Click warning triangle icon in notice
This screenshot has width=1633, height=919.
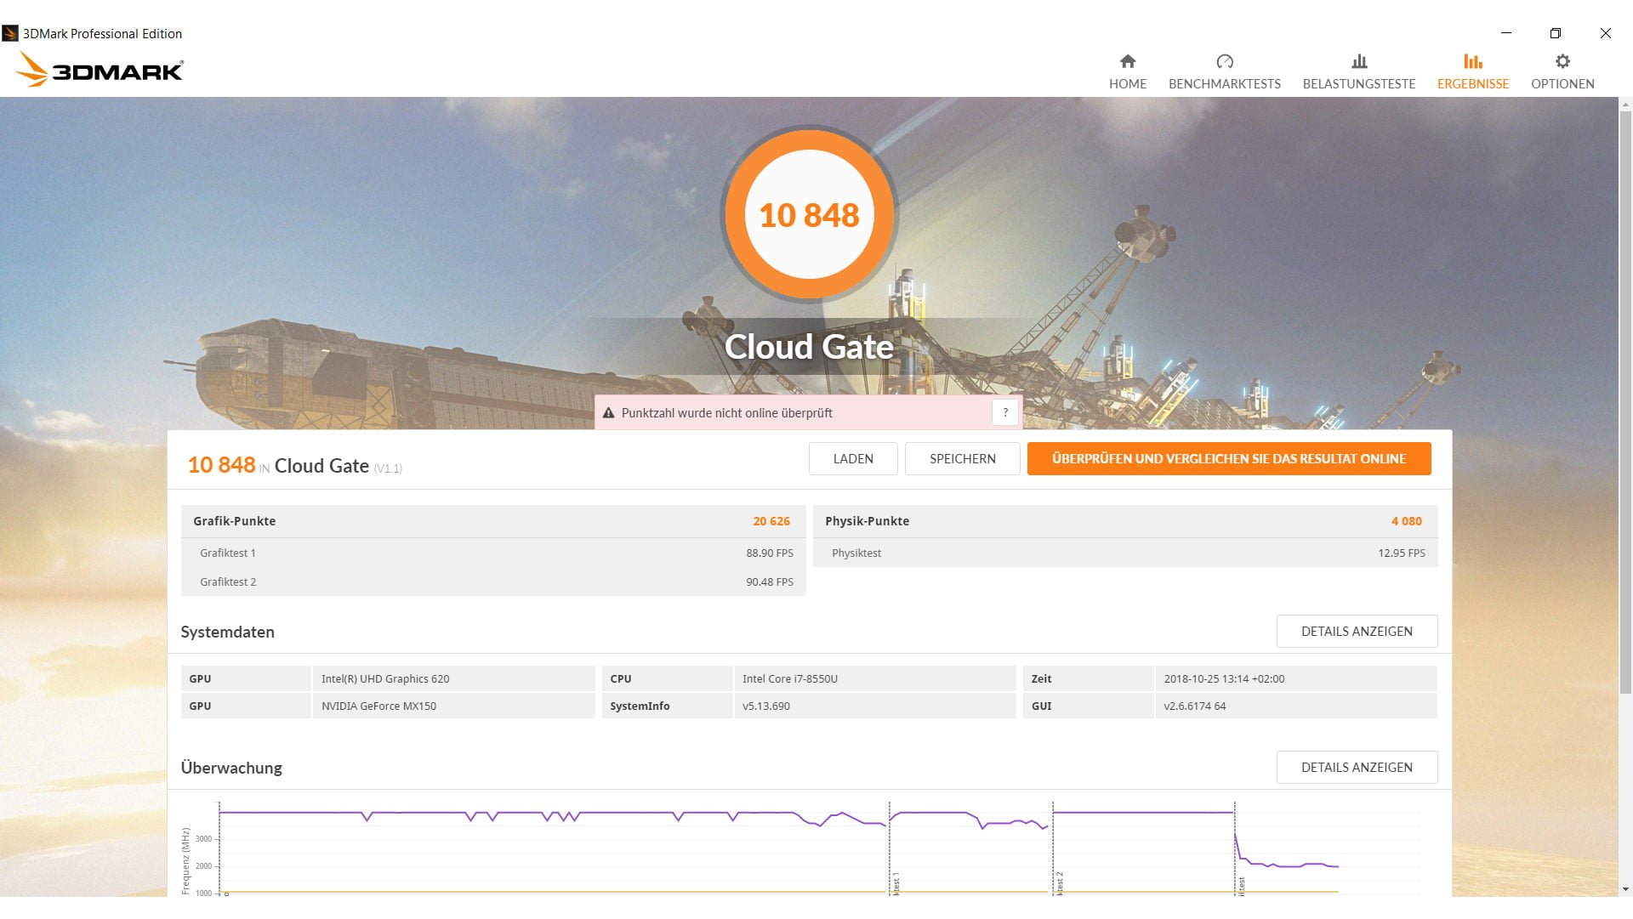(x=608, y=413)
